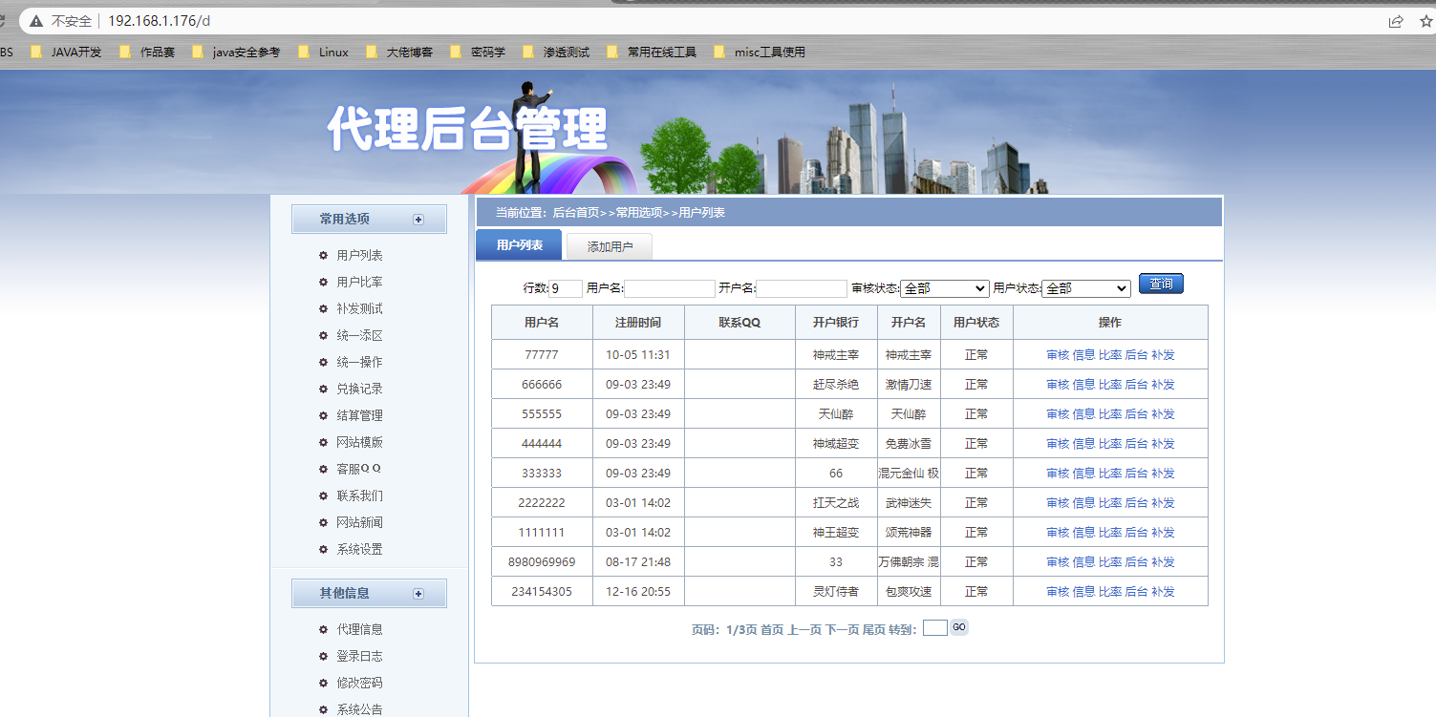Click 比率 for user 555555
The image size is (1436, 717).
coord(1110,414)
